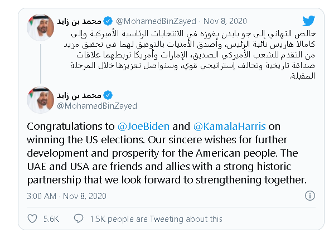Open @MohamedBinZayed handle below second avatar
Image resolution: width=334 pixels, height=233 pixels.
coord(97,106)
